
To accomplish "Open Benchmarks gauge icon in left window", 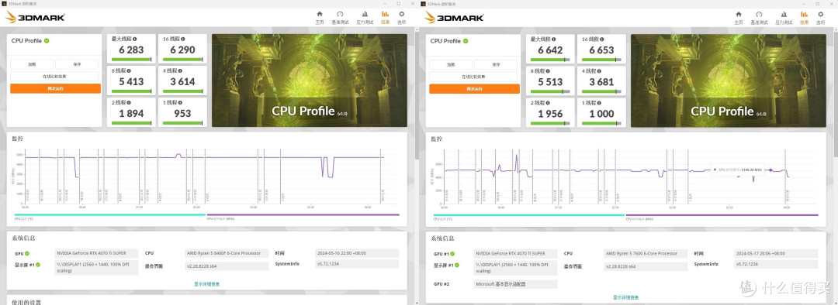I will (340, 18).
